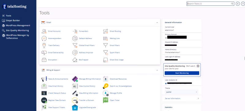Click the Upgrade/Downgrade bag icon
Screen dimensions: 245x111
pos(75,107)
